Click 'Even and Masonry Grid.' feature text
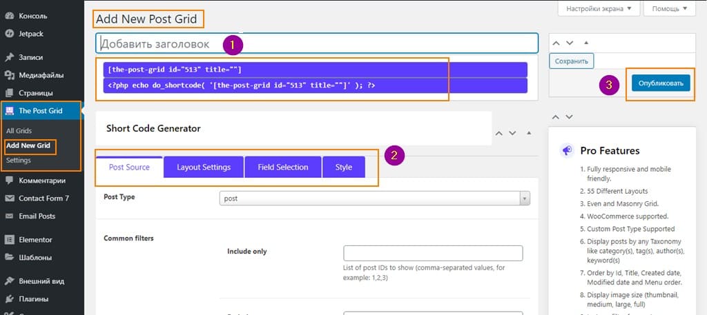Screen dimensions: 707x315 [x=623, y=204]
